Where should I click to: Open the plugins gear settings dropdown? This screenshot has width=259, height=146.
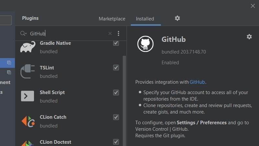[x=177, y=18]
